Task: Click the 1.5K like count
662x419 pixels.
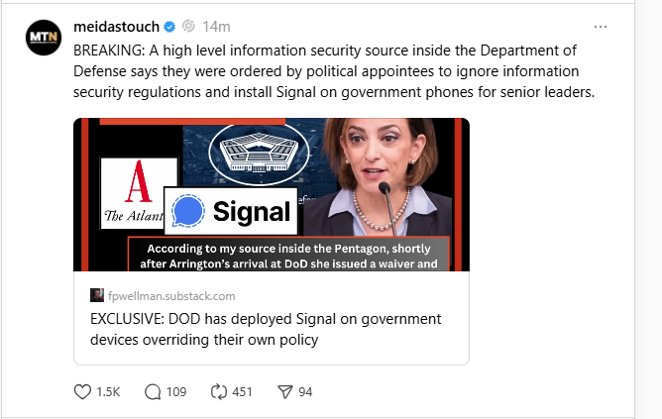Action: (x=109, y=392)
